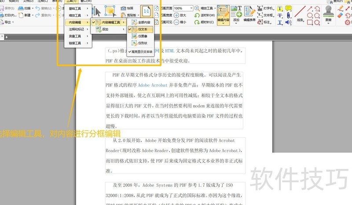Choose 仅形状 in the submenu
Image resolution: width=352 pixels, height=205 pixels.
pos(140,43)
